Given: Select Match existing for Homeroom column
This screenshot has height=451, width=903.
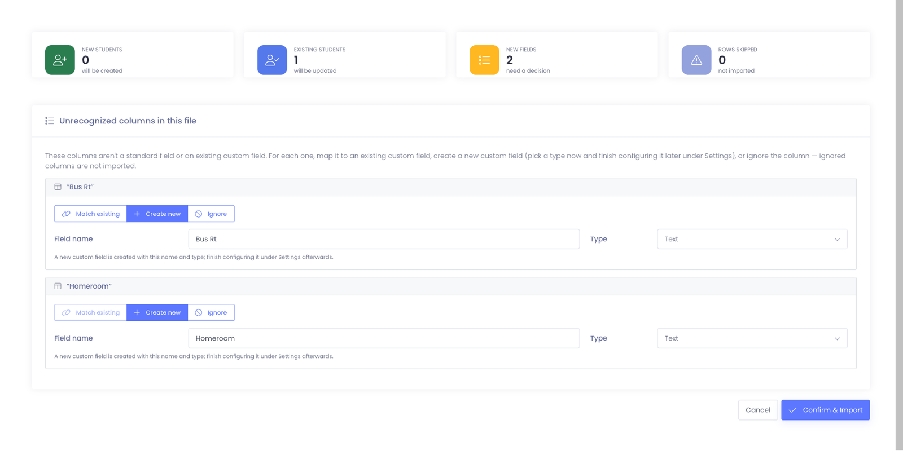Looking at the screenshot, I should click(x=91, y=312).
